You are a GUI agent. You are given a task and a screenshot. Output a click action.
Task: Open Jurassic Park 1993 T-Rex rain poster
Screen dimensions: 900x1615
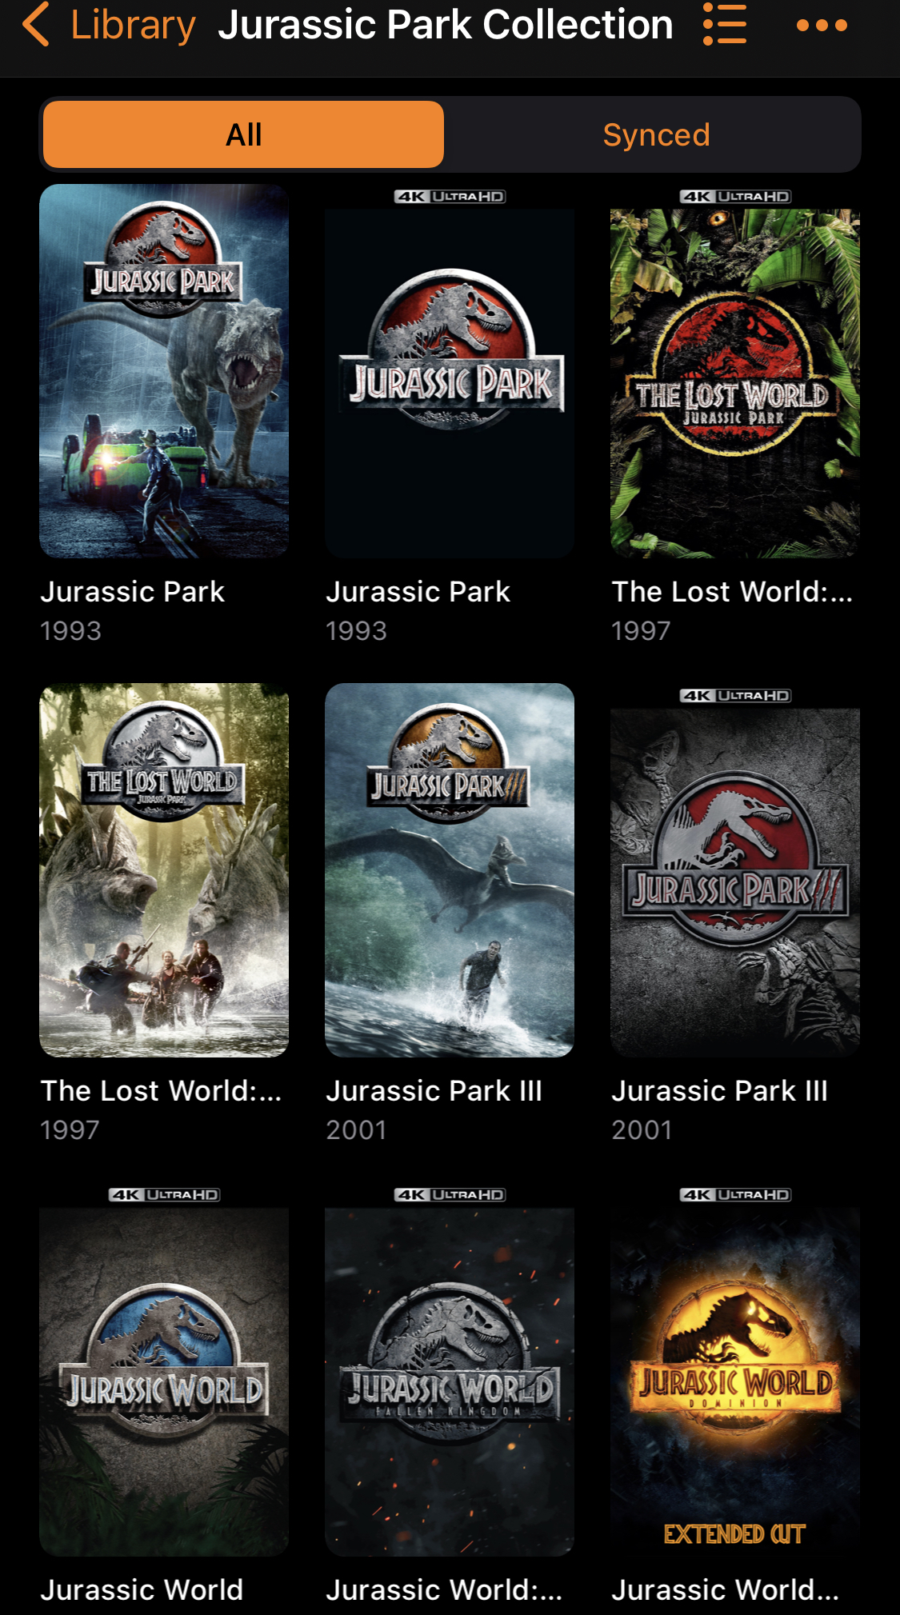point(164,371)
